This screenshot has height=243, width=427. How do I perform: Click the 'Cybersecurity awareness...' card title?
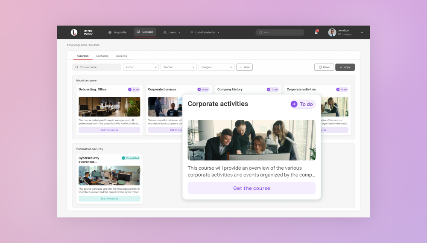[89, 160]
